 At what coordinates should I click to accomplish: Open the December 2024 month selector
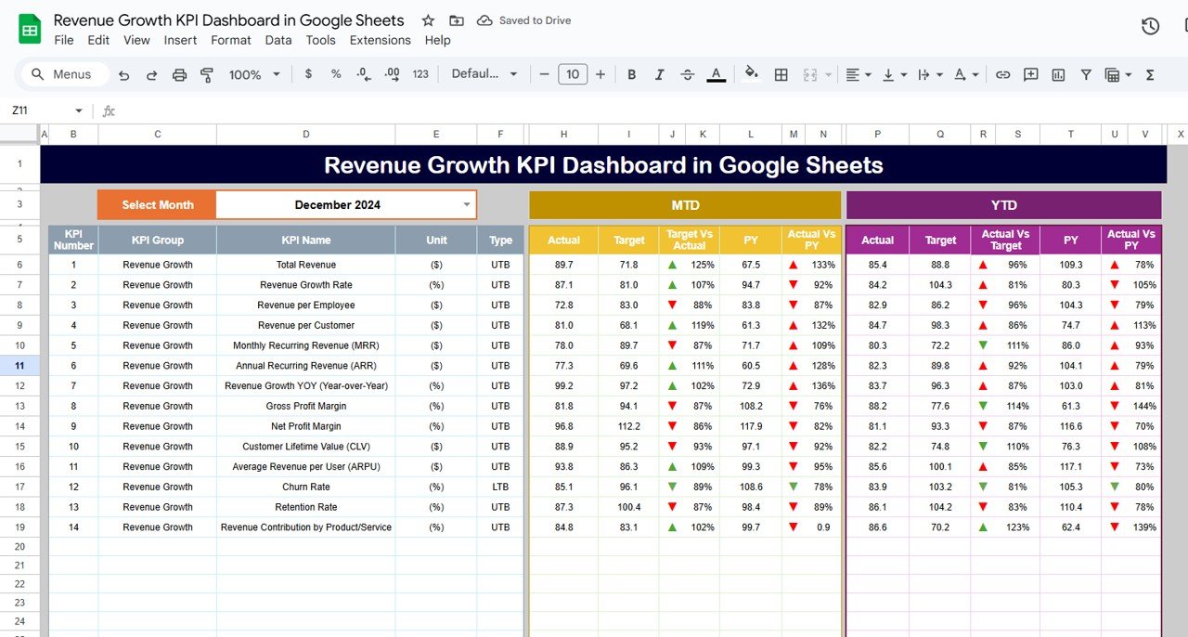tap(467, 204)
